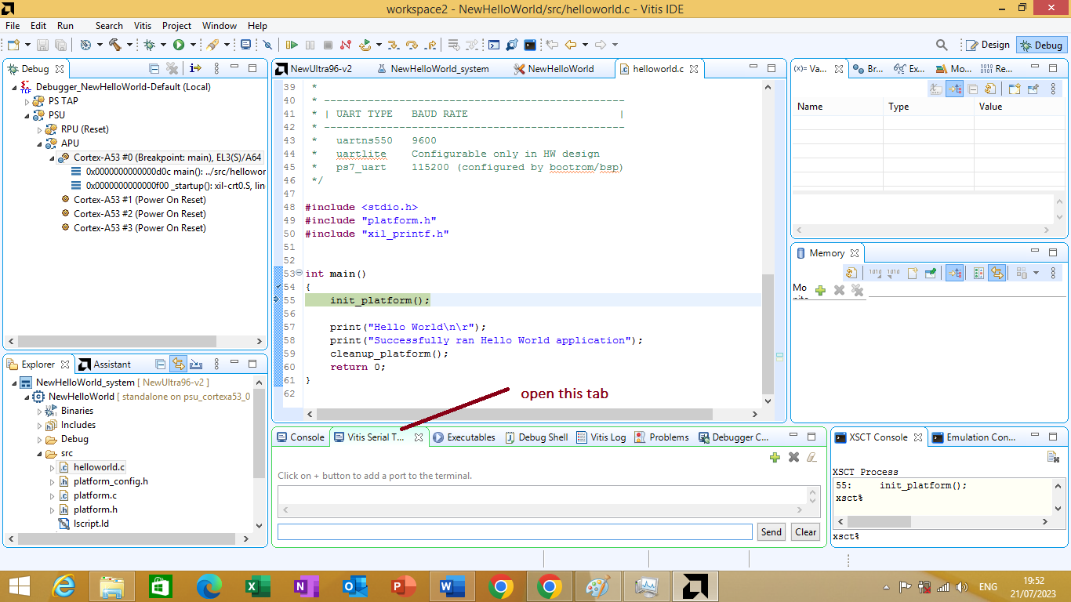1071x602 pixels.
Task: Select helloworld.c in the Explorer tree
Action: 93,467
